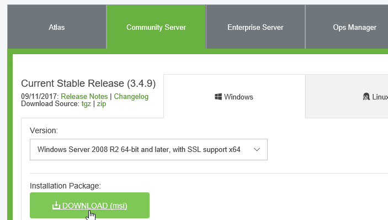Switch to the Linux platform tab
Screen dimensions: 388x220
347,96
